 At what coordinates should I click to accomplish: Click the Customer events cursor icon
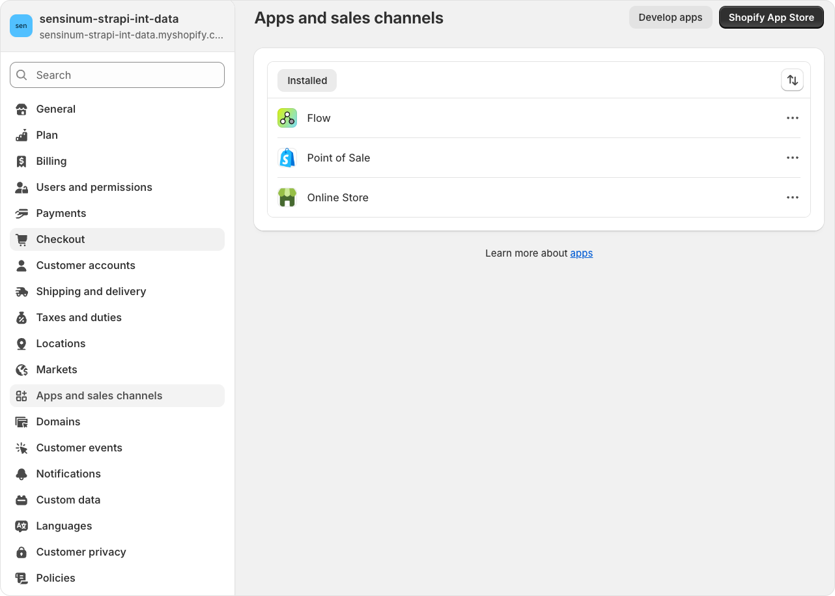(x=21, y=447)
